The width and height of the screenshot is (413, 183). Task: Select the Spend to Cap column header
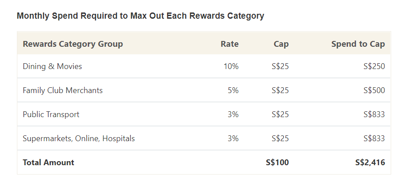click(358, 44)
